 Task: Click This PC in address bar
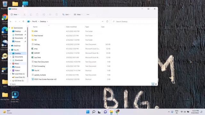pyautogui.click(x=35, y=21)
